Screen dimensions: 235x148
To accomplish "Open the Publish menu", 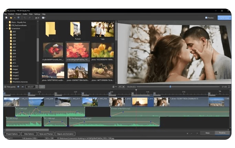I will pos(12,14).
